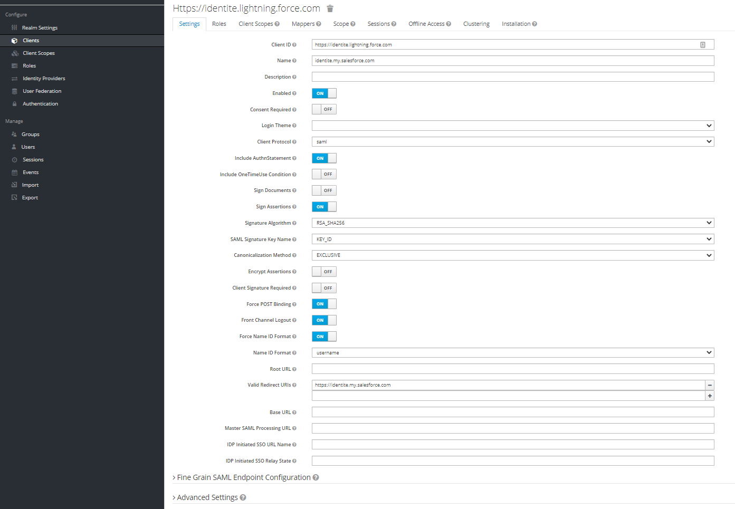Click the Identity Providers arrows icon
Screen dimensions: 735x509
coord(14,79)
